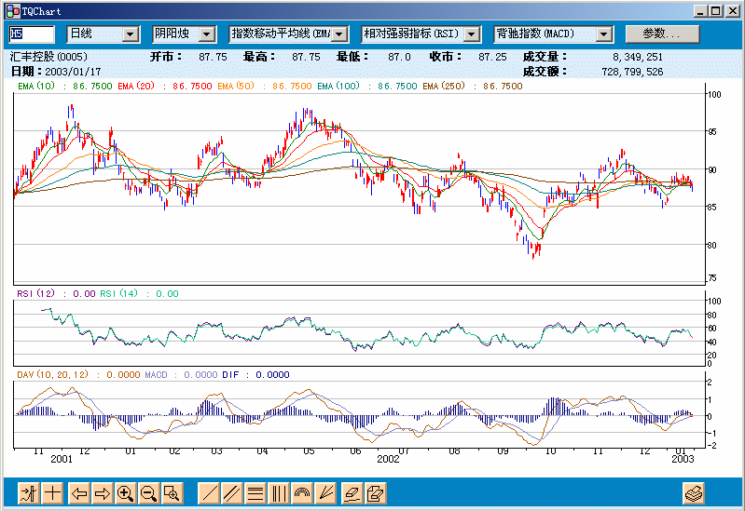Click the 参数... button
The height and width of the screenshot is (511, 745).
(x=662, y=34)
